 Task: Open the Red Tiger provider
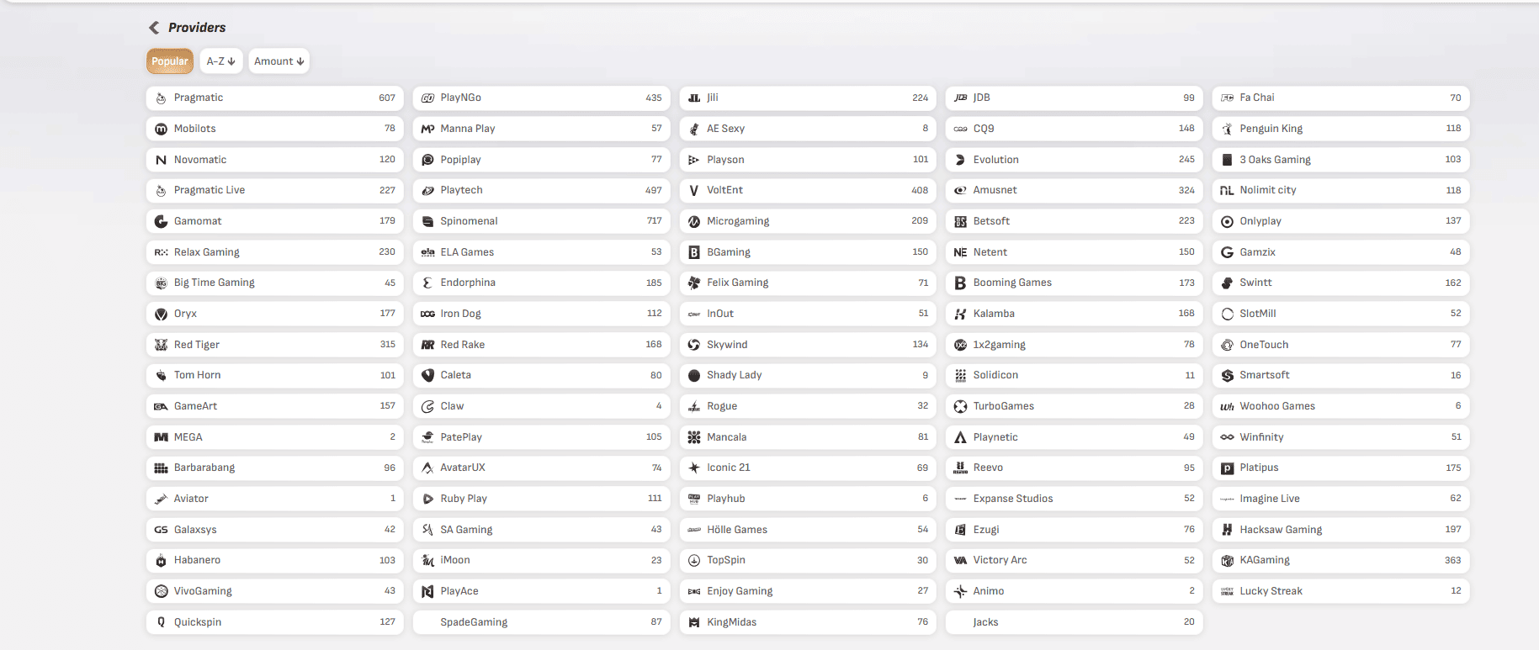pos(275,345)
